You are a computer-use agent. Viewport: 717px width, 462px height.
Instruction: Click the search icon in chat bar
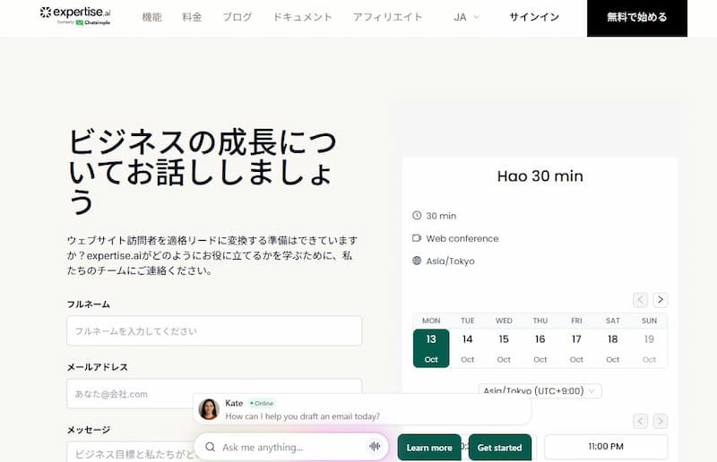point(210,447)
